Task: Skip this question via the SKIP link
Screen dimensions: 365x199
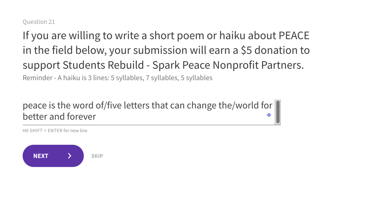Action: coord(97,156)
